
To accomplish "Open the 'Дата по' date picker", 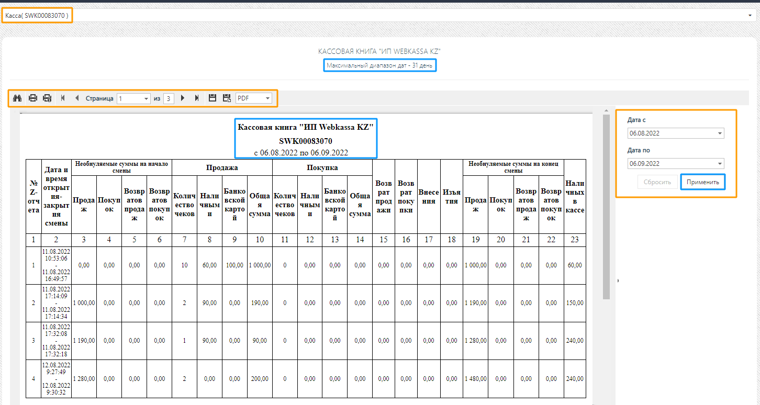I will [x=721, y=164].
